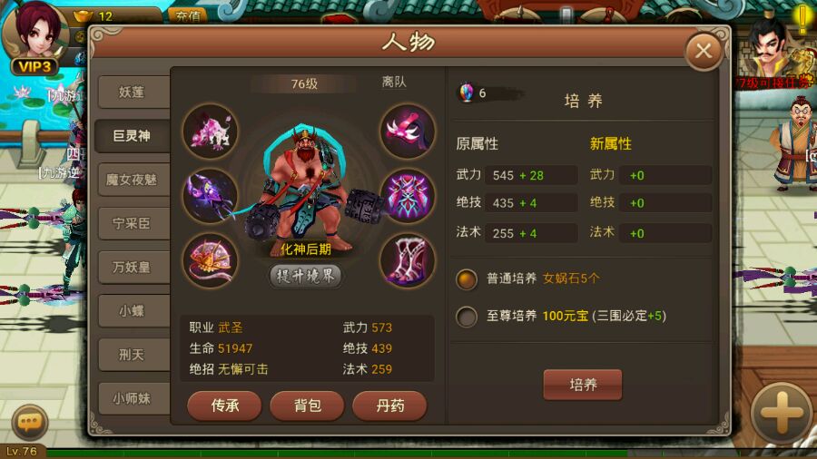Viewport: 817px width, 459px height.
Task: Open the 背包 backpack button
Action: pyautogui.click(x=308, y=405)
